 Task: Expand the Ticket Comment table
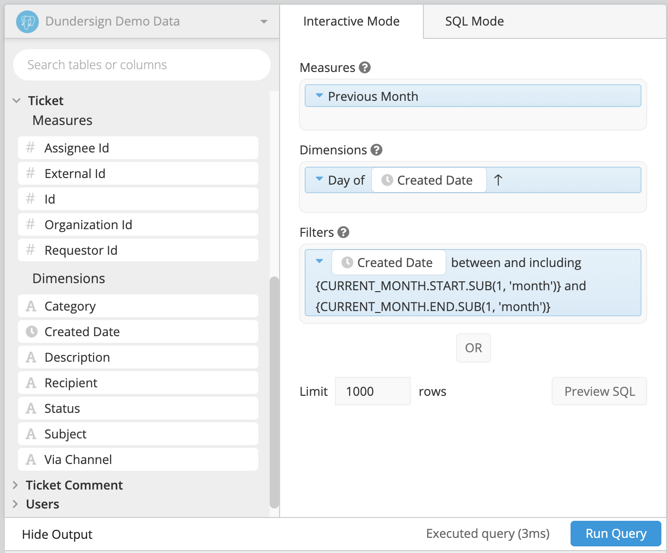(15, 485)
